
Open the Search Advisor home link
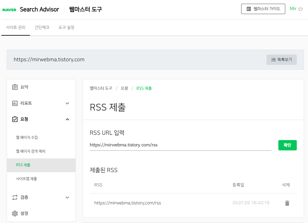(39, 9)
